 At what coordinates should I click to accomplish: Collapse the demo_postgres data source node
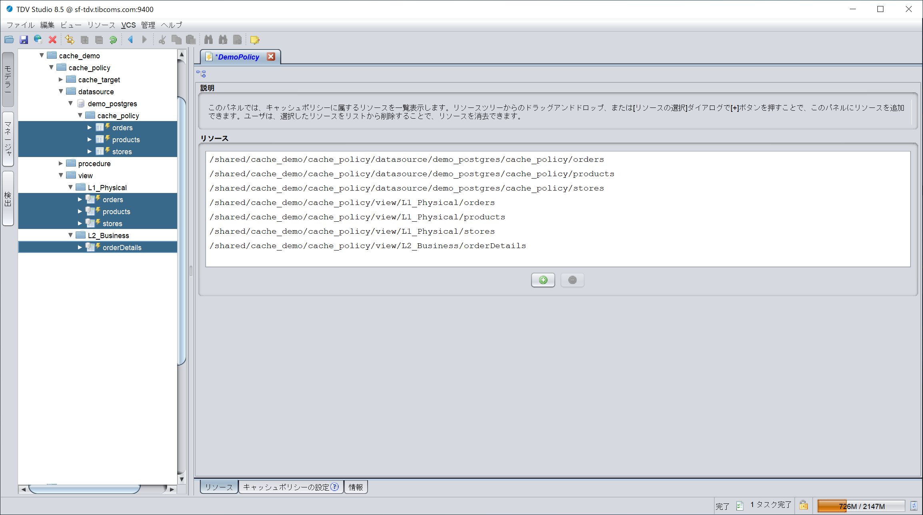70,103
